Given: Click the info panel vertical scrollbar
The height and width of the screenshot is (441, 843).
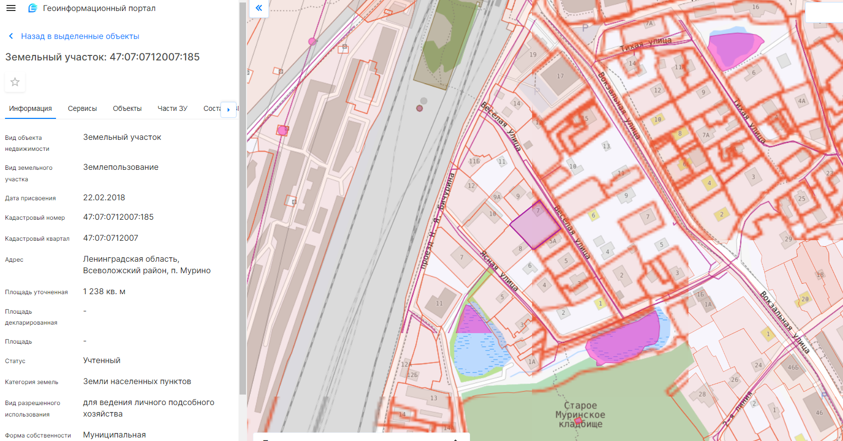Looking at the screenshot, I should tap(242, 200).
